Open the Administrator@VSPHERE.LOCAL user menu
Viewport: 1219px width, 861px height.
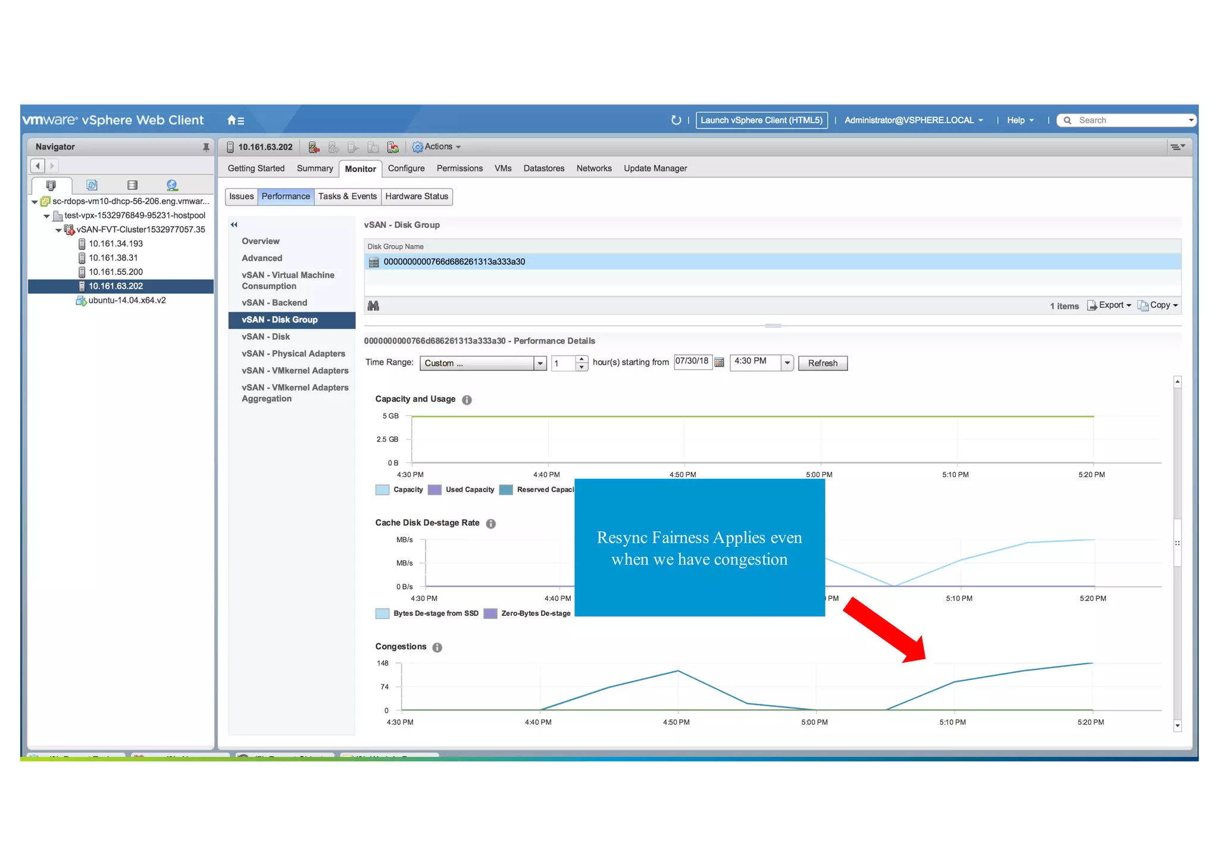click(914, 120)
